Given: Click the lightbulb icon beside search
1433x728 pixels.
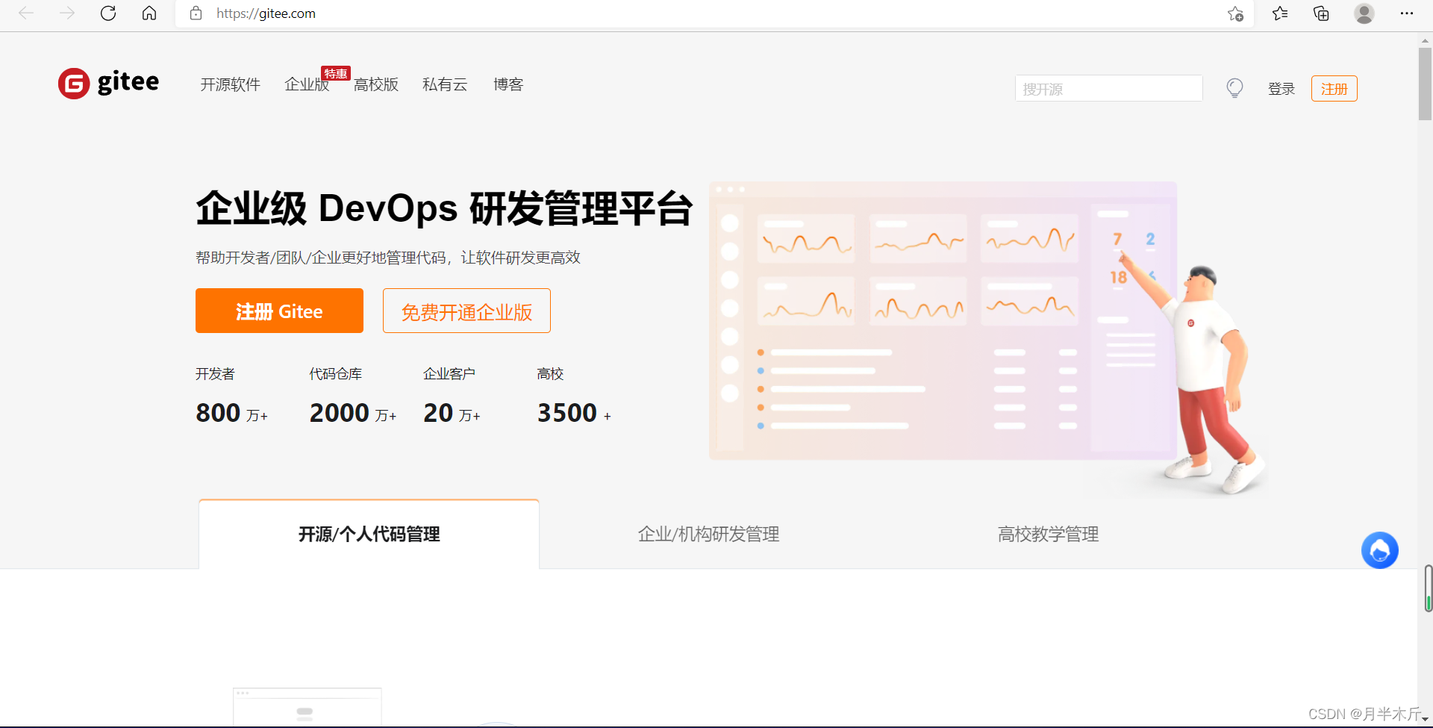Looking at the screenshot, I should pyautogui.click(x=1235, y=89).
